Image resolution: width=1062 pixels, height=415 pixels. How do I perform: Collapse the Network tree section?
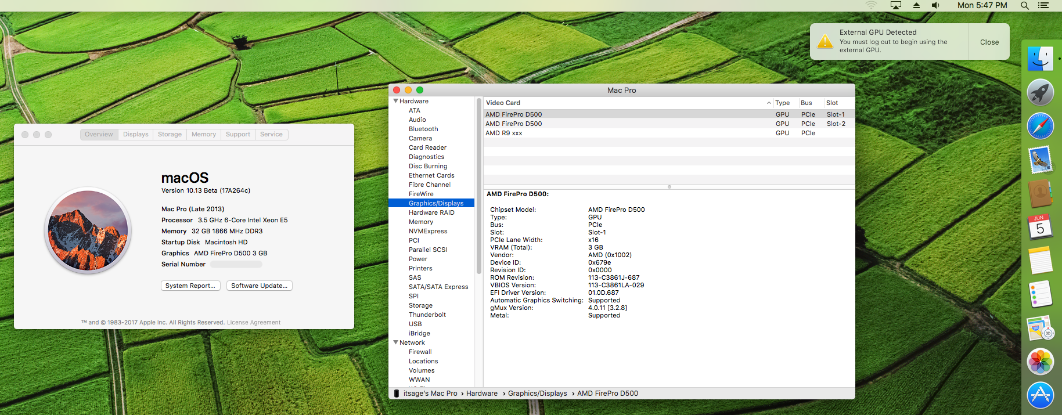[x=396, y=342]
